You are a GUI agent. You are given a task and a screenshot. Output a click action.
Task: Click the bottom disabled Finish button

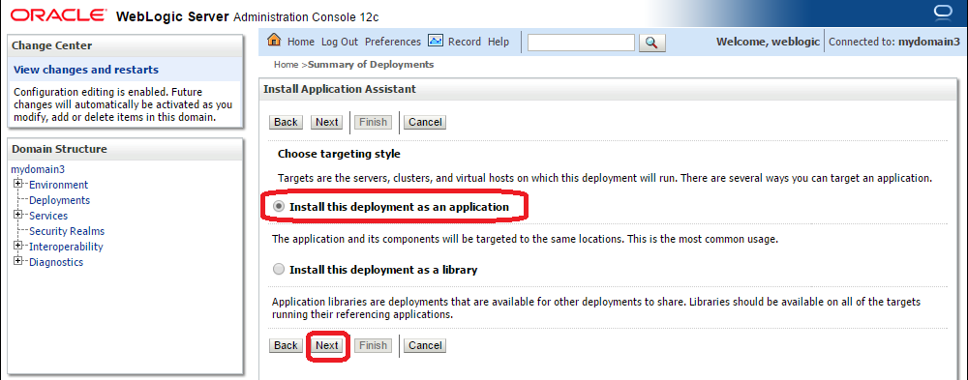coord(373,345)
